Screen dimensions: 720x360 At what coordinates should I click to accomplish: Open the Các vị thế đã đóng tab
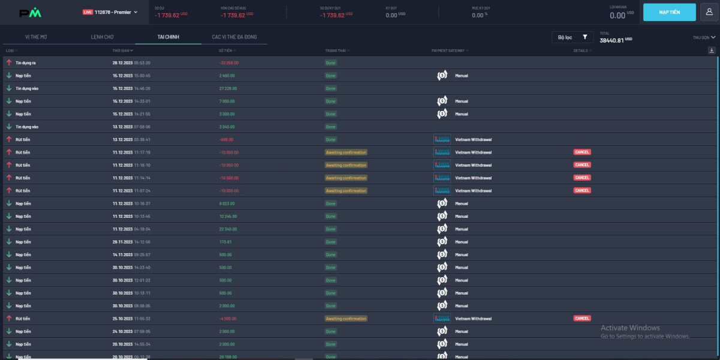(234, 37)
